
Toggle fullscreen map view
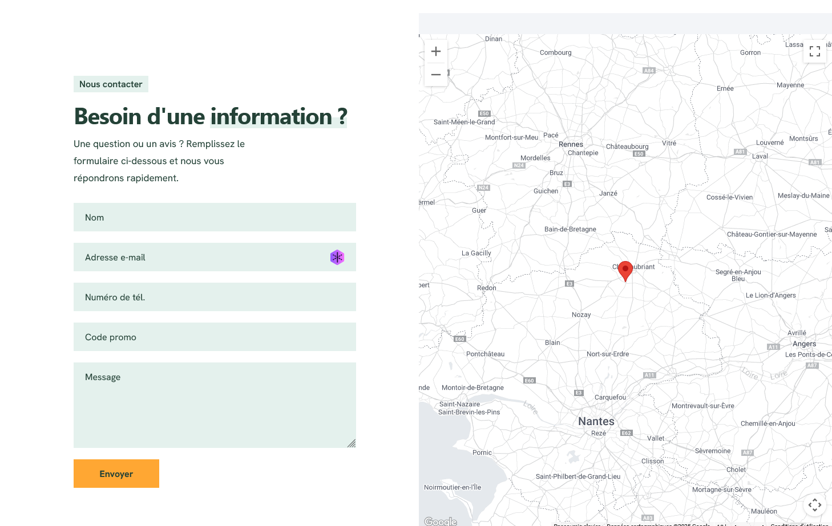(x=815, y=51)
